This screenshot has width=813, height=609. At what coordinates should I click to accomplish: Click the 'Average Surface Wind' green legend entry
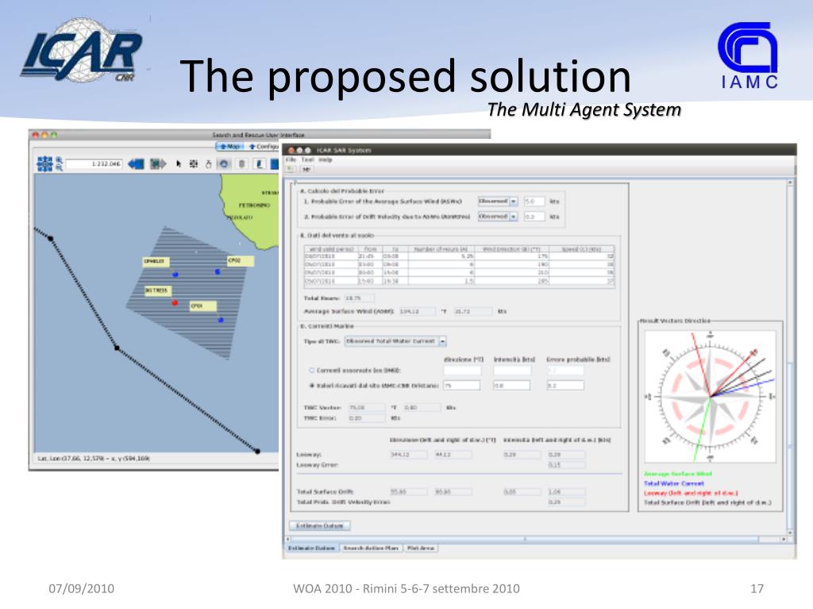(x=678, y=474)
